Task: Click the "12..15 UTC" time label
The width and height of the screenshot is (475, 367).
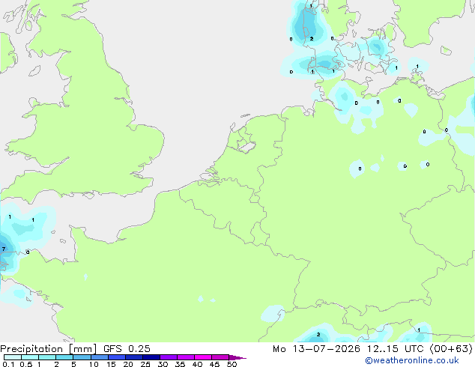Action: (395, 349)
